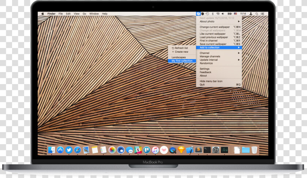The width and height of the screenshot is (307, 178).
Task: Click the user account silhouette icon
Action: point(251,13)
